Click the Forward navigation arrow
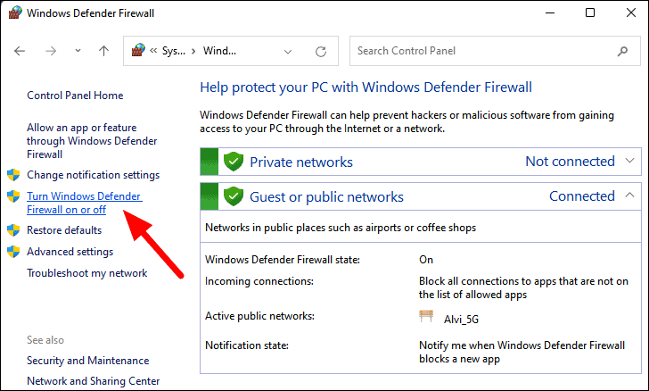649x391 pixels. point(51,51)
